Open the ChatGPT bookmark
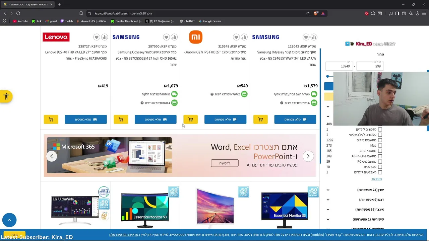 pos(187,21)
